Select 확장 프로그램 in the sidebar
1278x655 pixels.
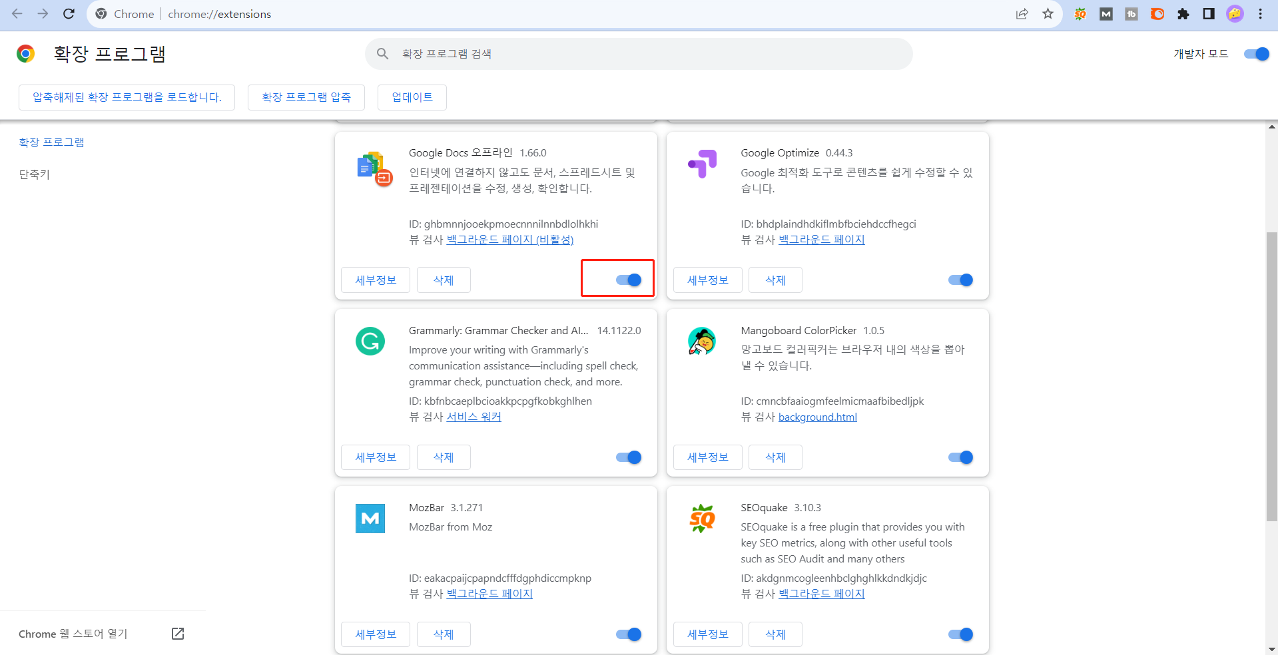51,142
